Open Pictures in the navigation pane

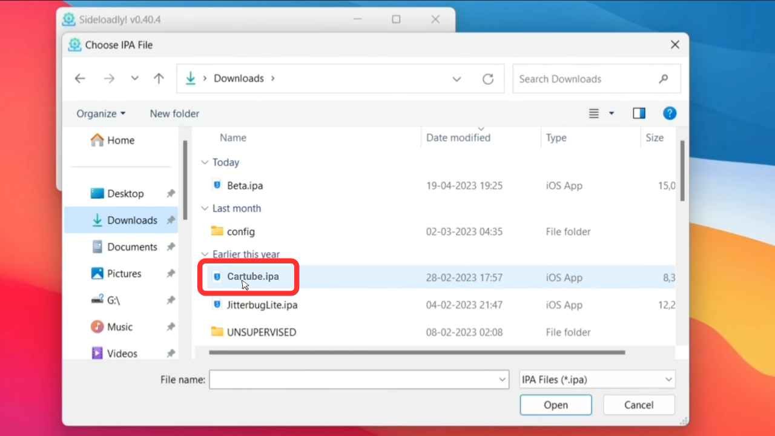(116, 274)
